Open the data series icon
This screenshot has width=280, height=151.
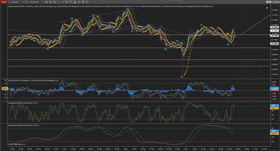coord(75,2)
